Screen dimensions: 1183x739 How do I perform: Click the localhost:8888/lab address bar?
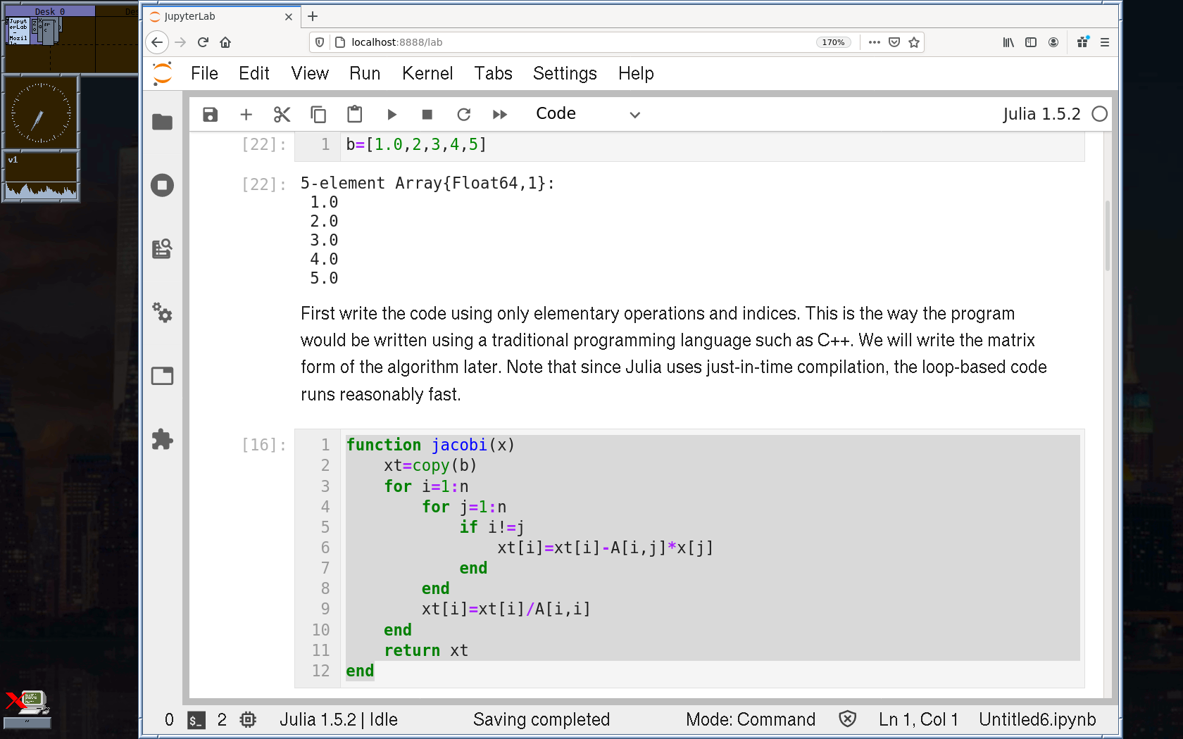click(563, 42)
